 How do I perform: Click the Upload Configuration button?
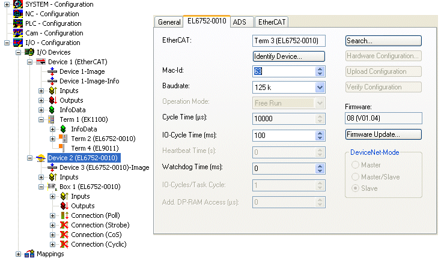tap(383, 71)
